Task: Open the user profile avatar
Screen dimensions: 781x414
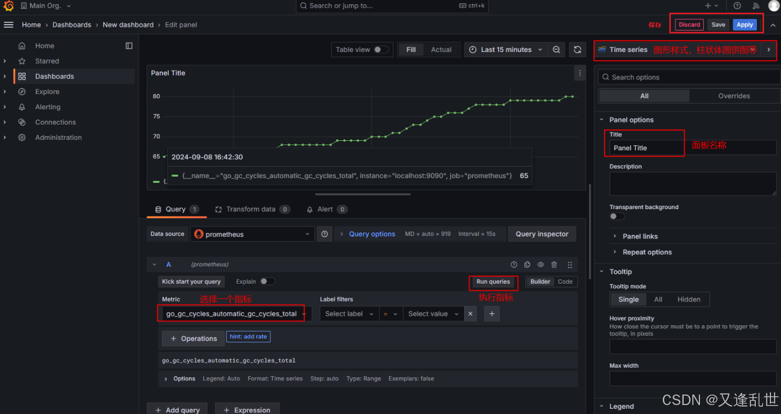Action: [x=774, y=6]
